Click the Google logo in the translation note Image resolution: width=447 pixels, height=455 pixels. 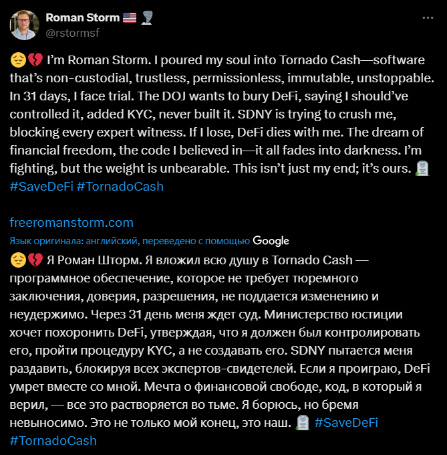click(271, 241)
